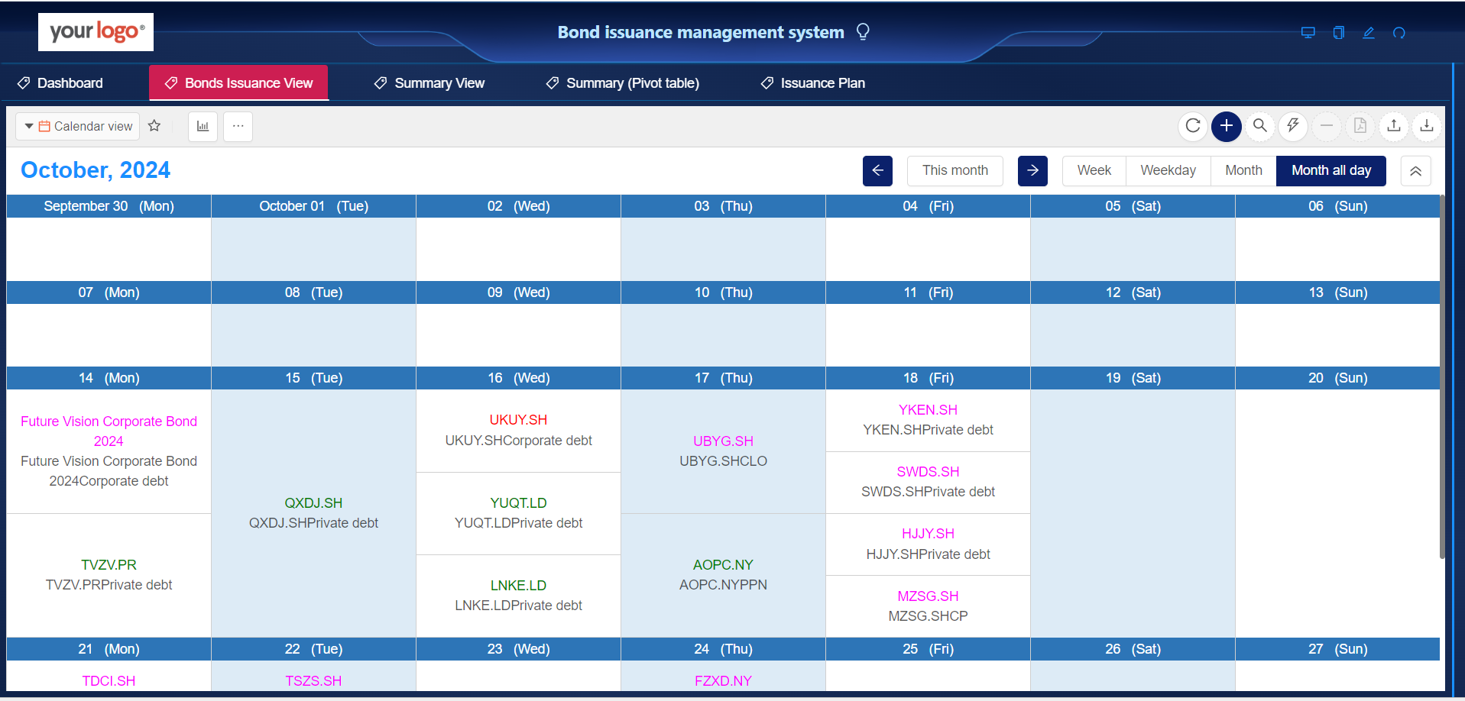Open the SWDS.SH event

928,482
